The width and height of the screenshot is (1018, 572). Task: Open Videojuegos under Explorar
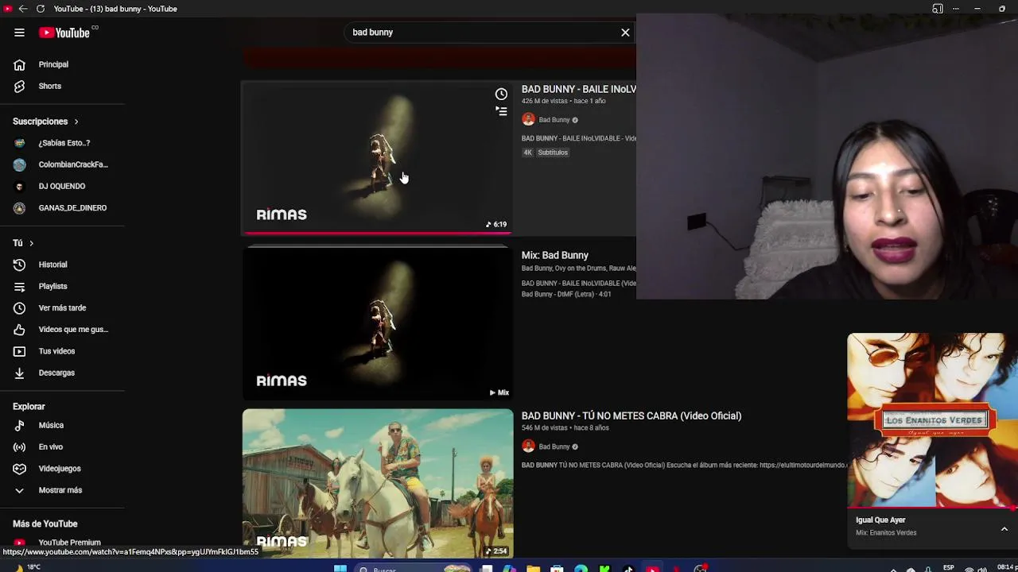(x=62, y=469)
